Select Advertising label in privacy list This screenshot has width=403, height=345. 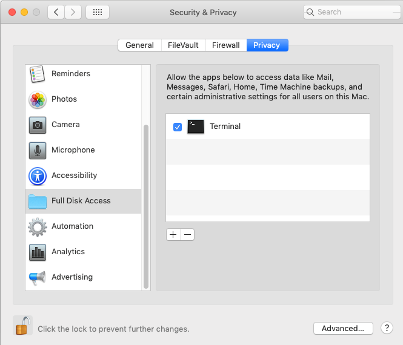72,277
